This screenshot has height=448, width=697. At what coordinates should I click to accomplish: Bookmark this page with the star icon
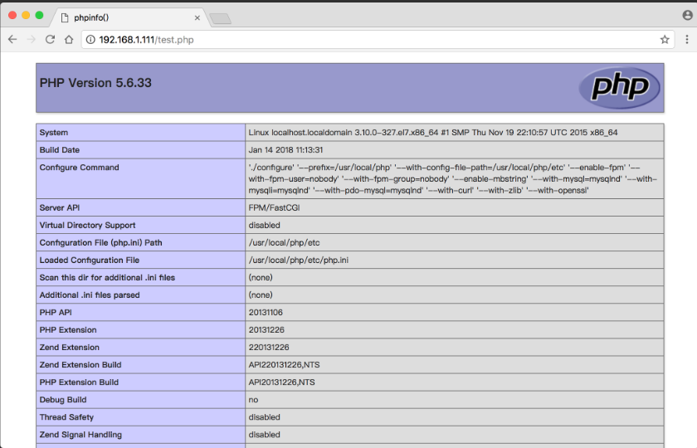point(665,40)
